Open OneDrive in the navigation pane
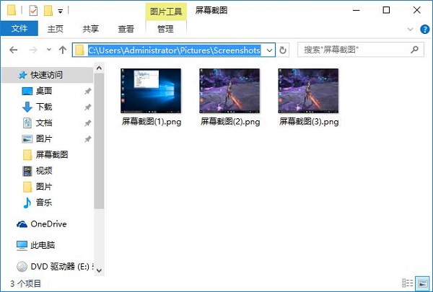The image size is (433, 292). tap(48, 224)
